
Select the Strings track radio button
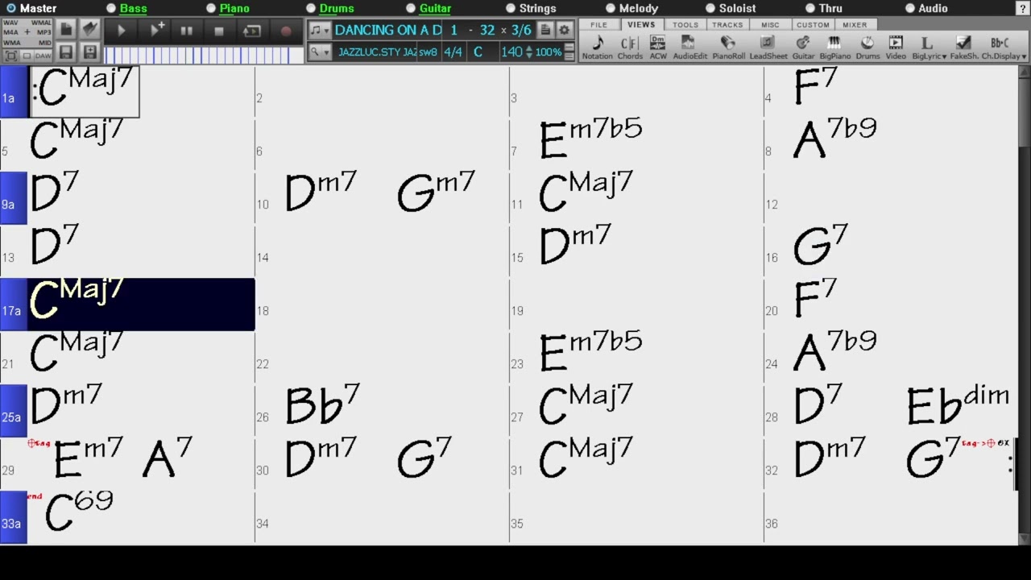click(511, 8)
